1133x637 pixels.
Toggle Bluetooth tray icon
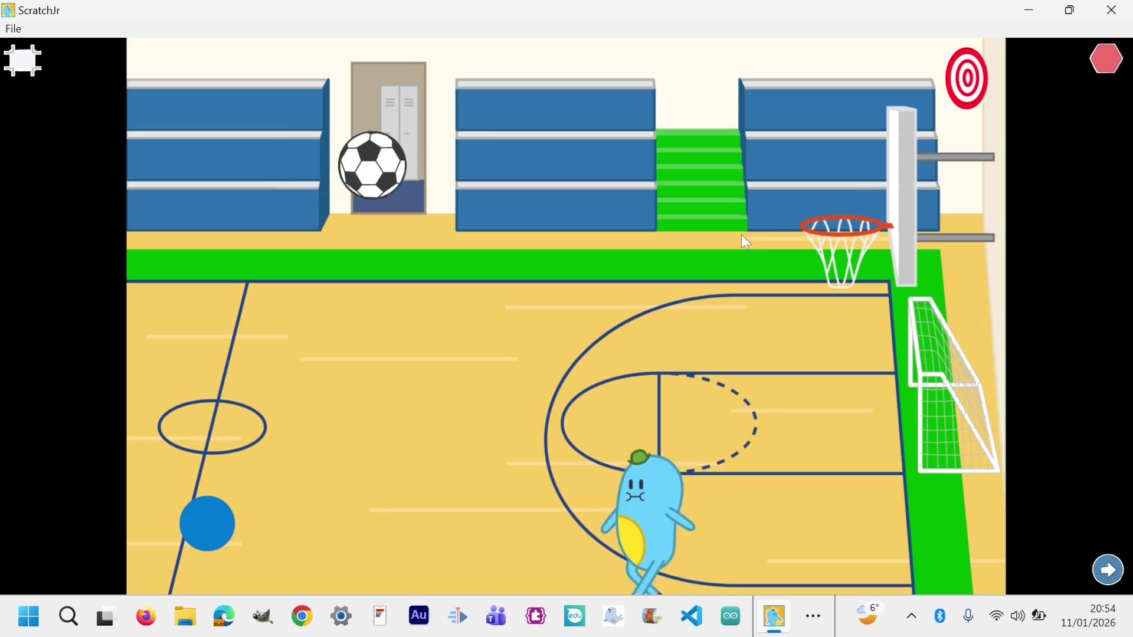pyautogui.click(x=940, y=616)
